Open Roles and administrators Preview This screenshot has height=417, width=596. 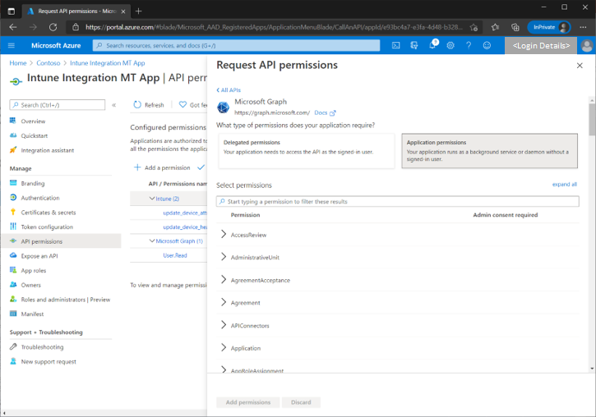pos(66,300)
